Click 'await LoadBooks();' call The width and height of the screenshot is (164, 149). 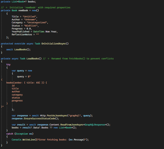point(18,49)
